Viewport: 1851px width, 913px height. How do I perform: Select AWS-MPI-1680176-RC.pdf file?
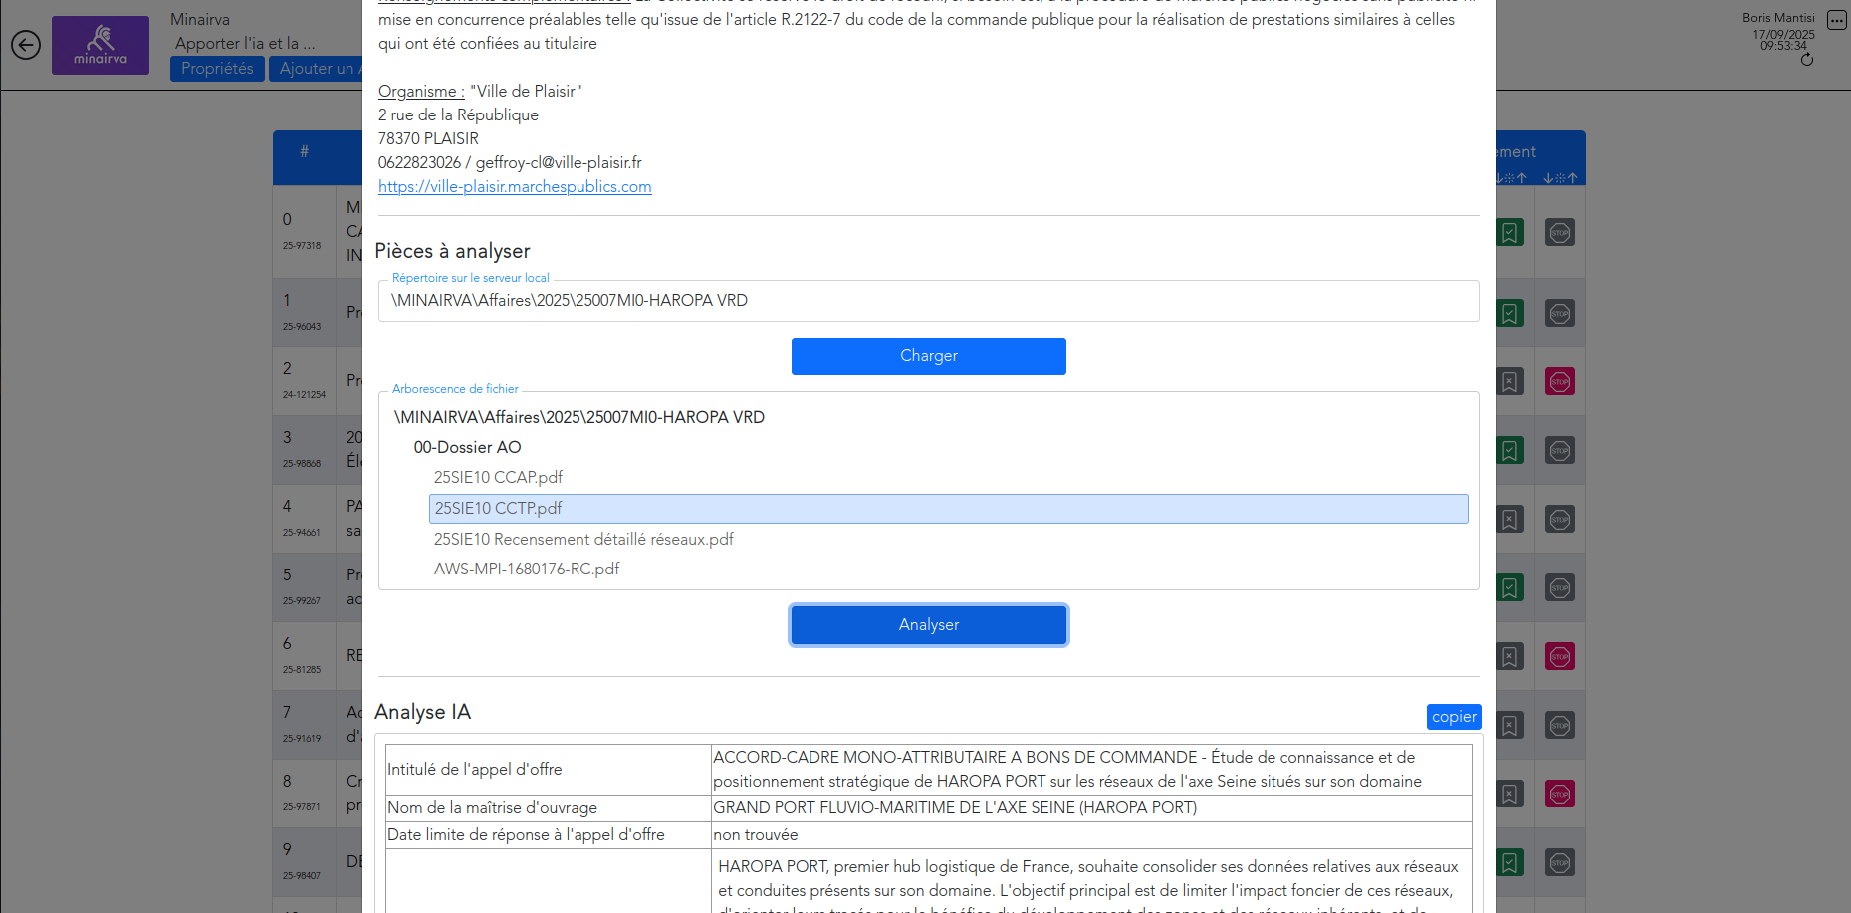tap(526, 570)
